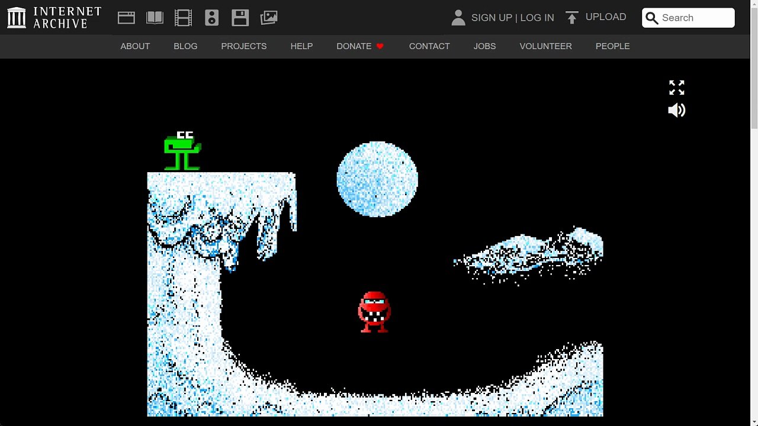This screenshot has width=758, height=426.
Task: Open the Help page
Action: (301, 46)
